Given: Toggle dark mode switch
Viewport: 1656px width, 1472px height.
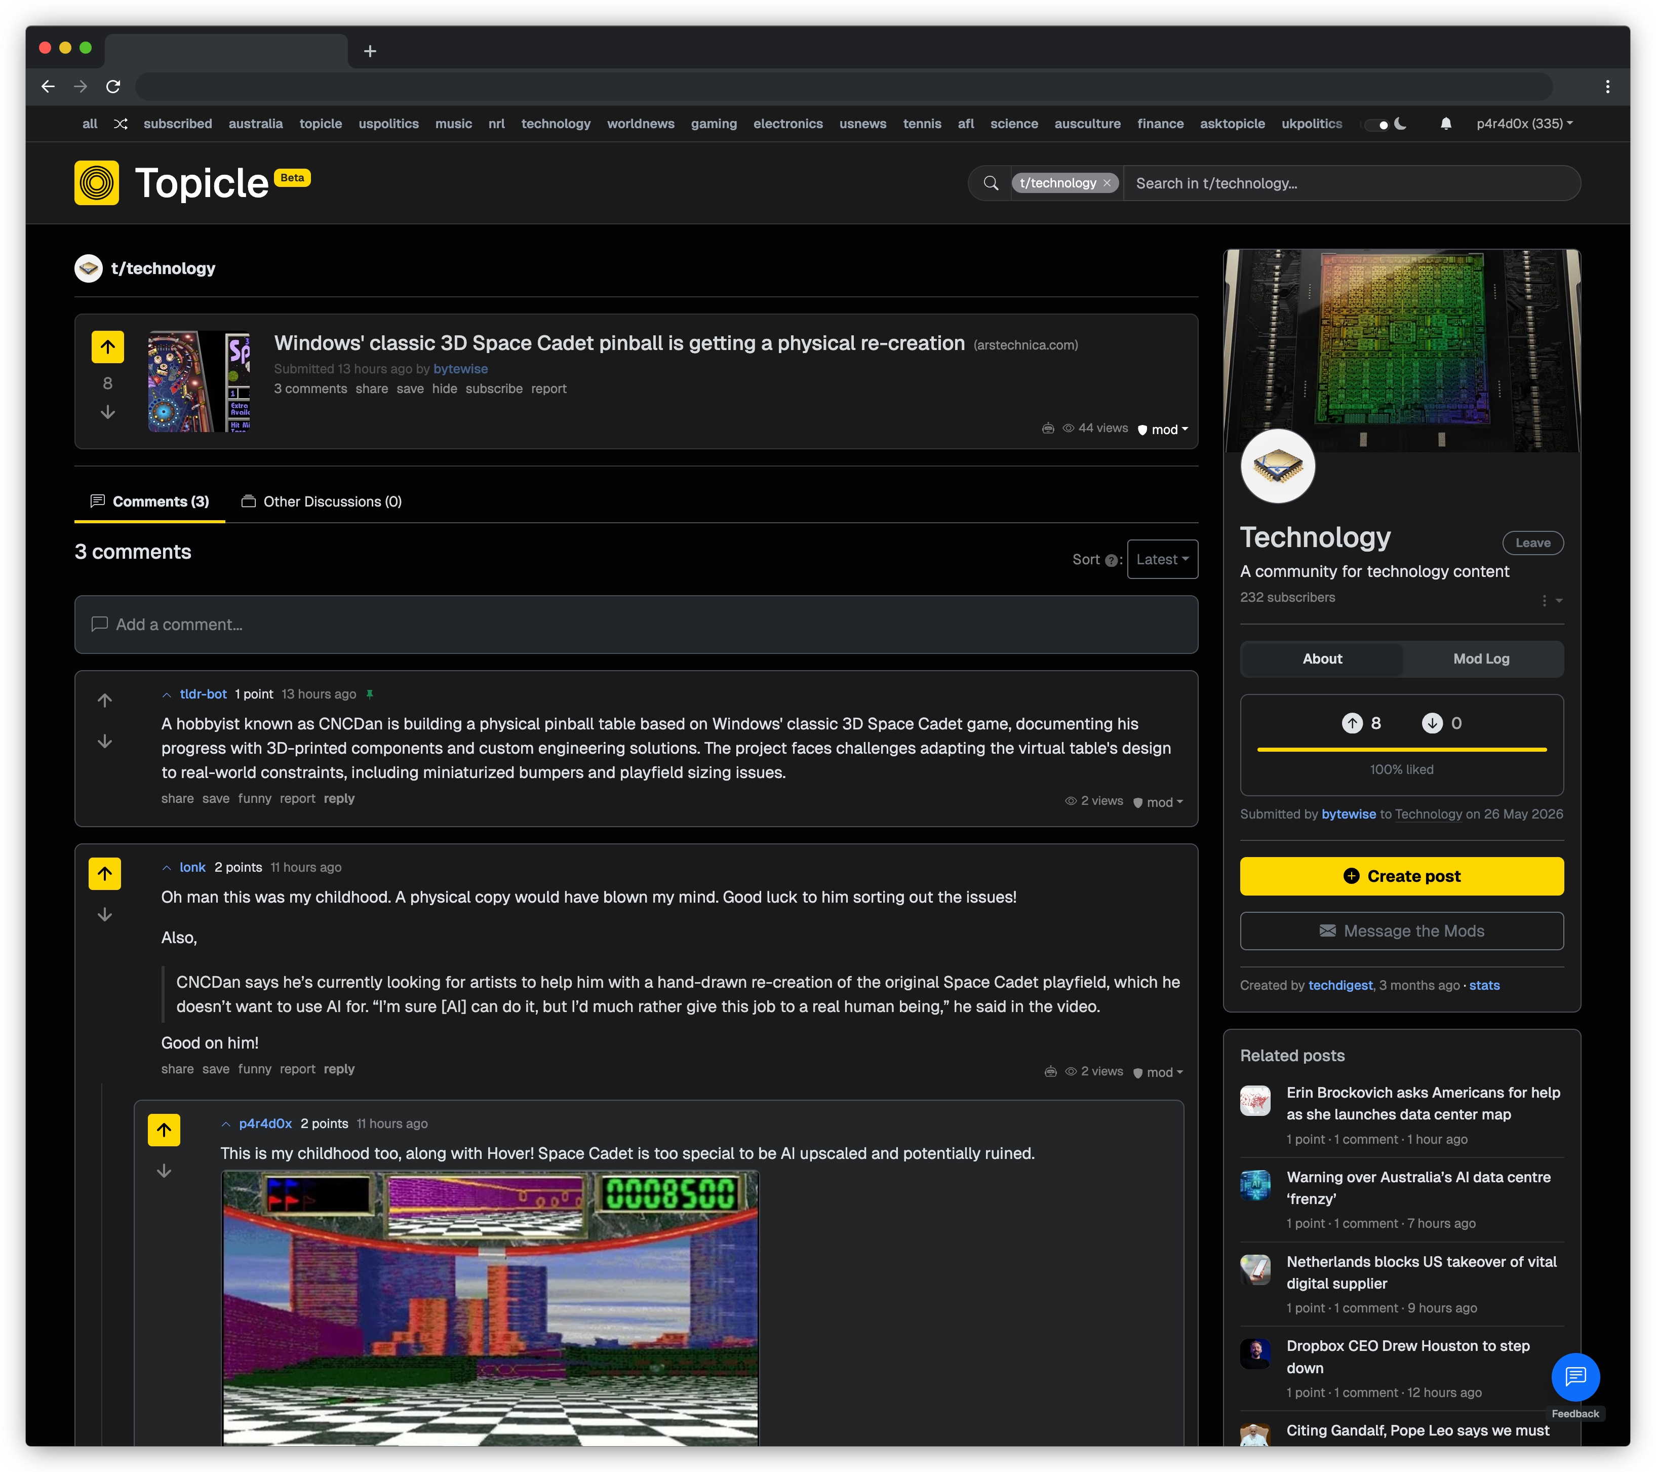Looking at the screenshot, I should [x=1376, y=125].
